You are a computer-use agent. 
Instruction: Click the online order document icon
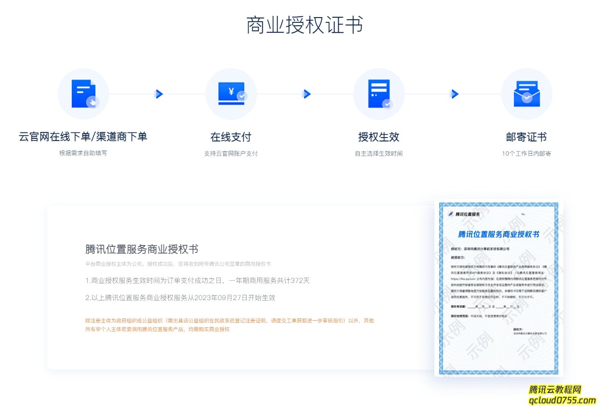(83, 94)
